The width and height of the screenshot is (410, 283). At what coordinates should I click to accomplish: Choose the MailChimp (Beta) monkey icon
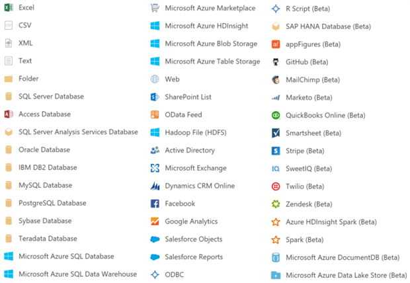click(276, 80)
